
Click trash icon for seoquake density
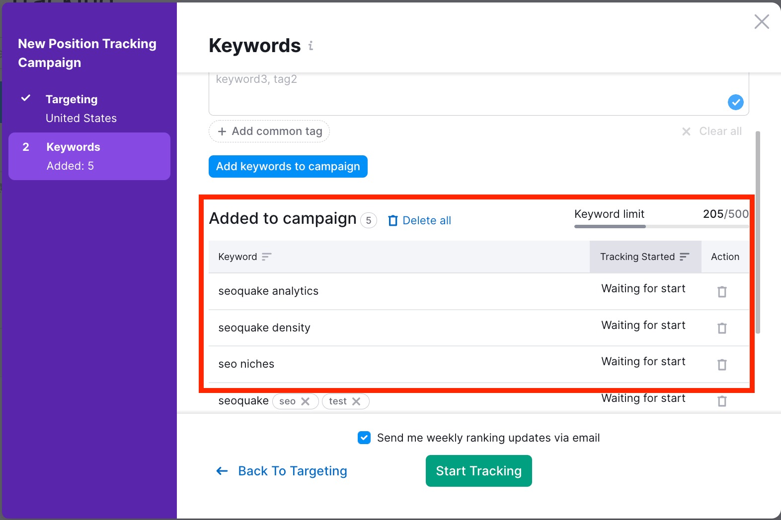[x=722, y=328]
